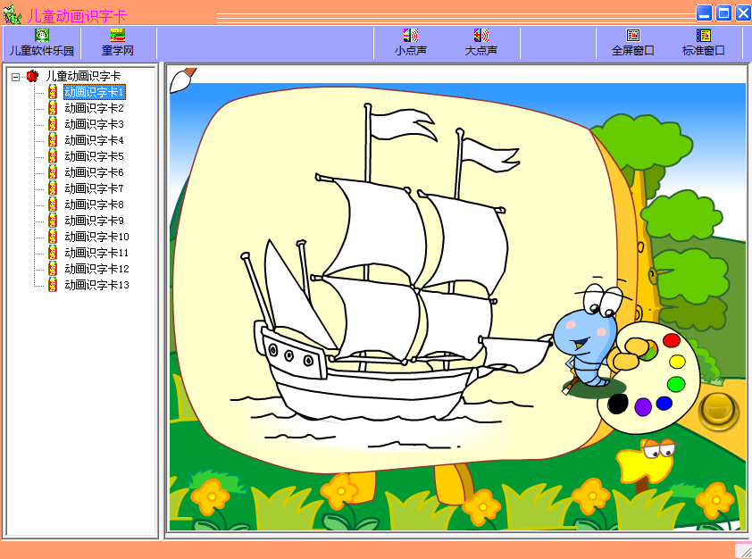Open 儿童软件乐园 toolbar button
Viewport: 752px width, 559px height.
coord(42,43)
